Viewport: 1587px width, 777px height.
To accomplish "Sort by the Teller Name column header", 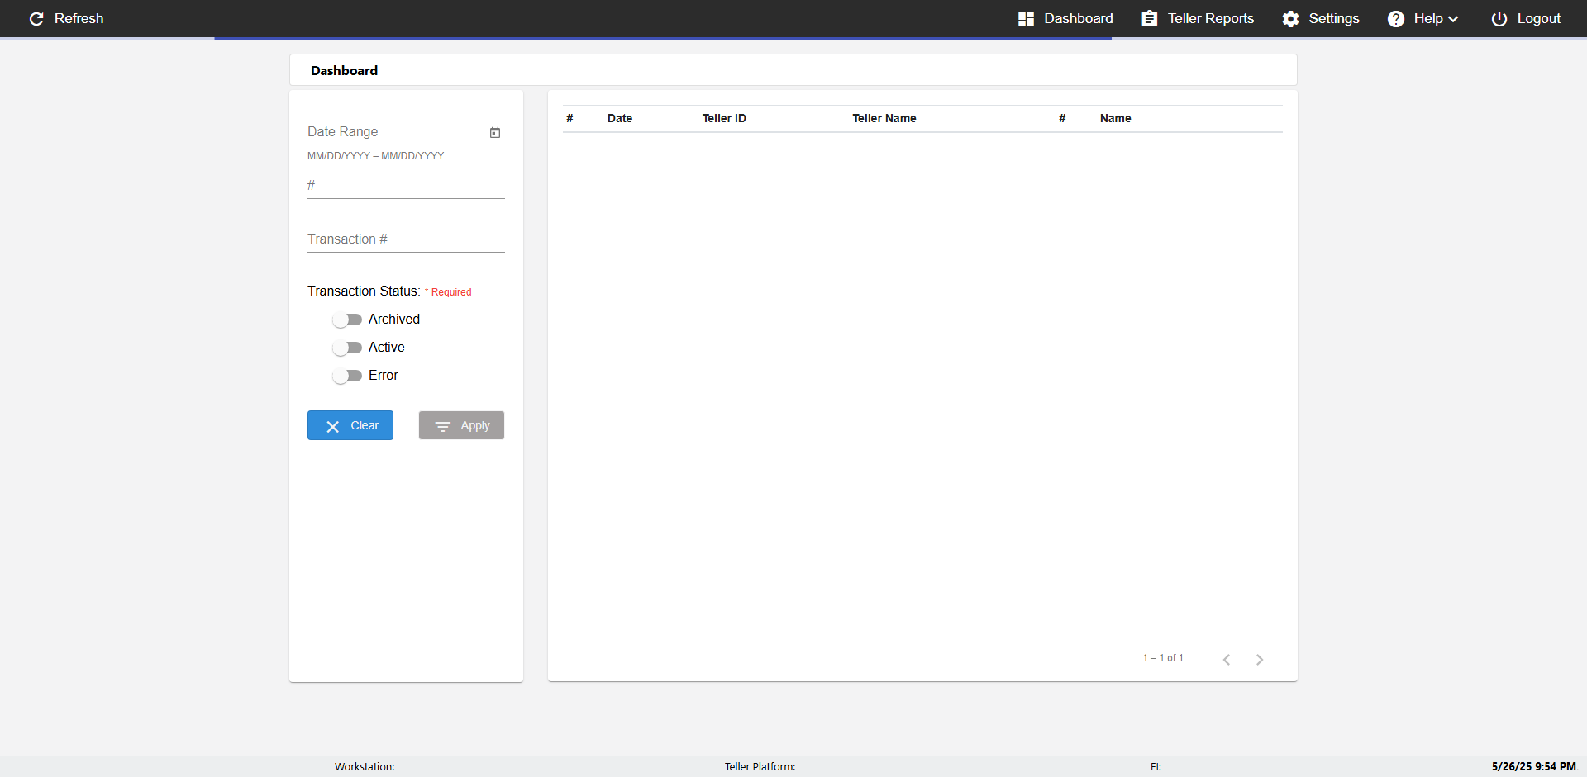I will (884, 118).
